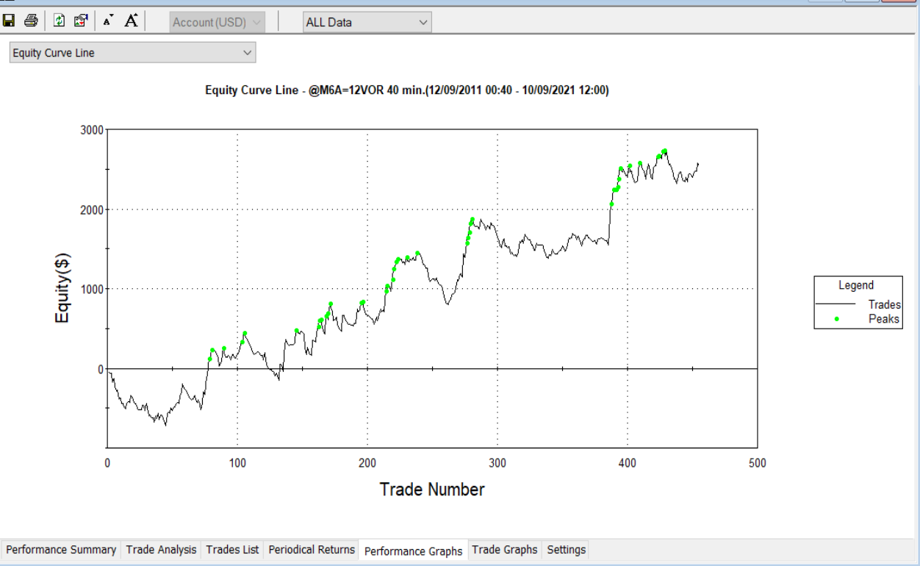Switch to Trade Analysis tab
The height and width of the screenshot is (566, 920).
162,550
